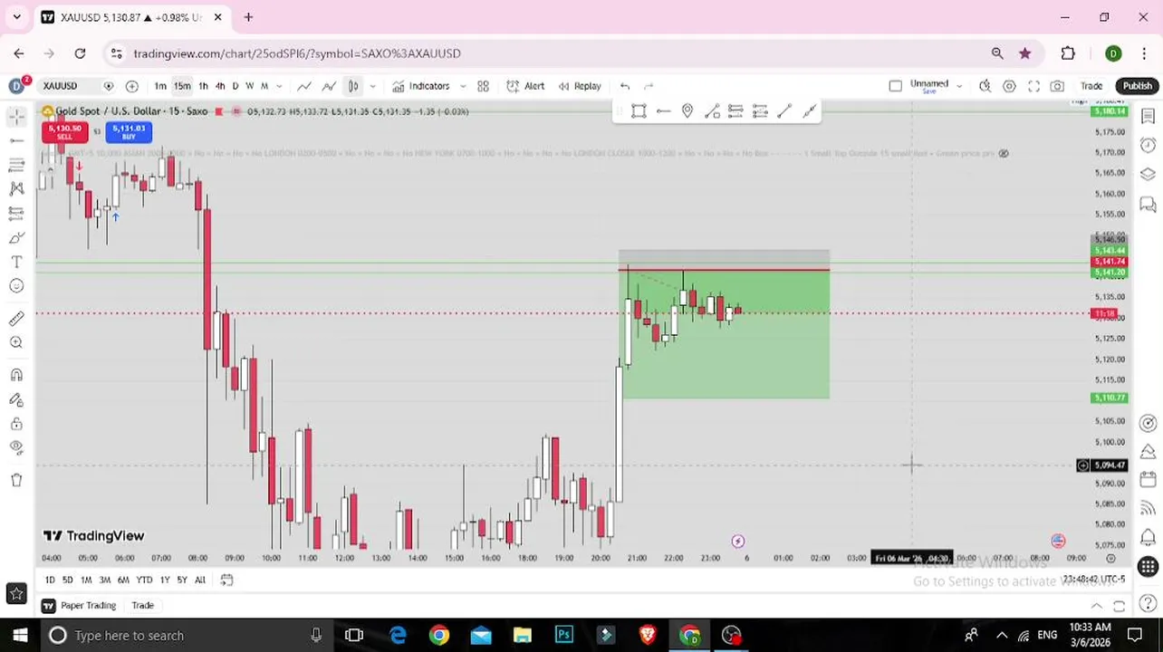Select the Measure ruler tool

(x=16, y=319)
